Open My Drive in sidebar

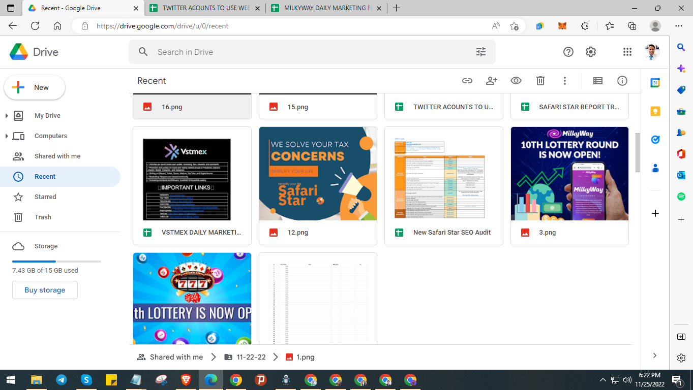[47, 116]
